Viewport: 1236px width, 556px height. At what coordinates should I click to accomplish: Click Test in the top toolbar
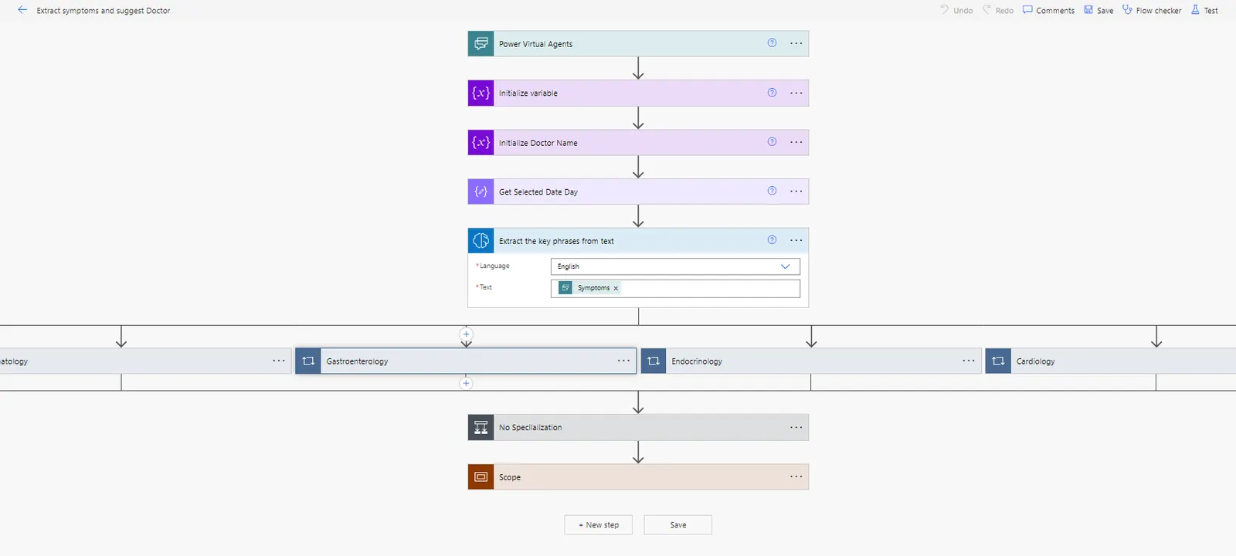click(x=1204, y=11)
